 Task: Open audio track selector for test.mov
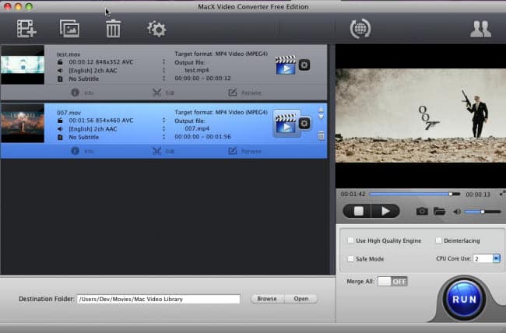(x=163, y=70)
